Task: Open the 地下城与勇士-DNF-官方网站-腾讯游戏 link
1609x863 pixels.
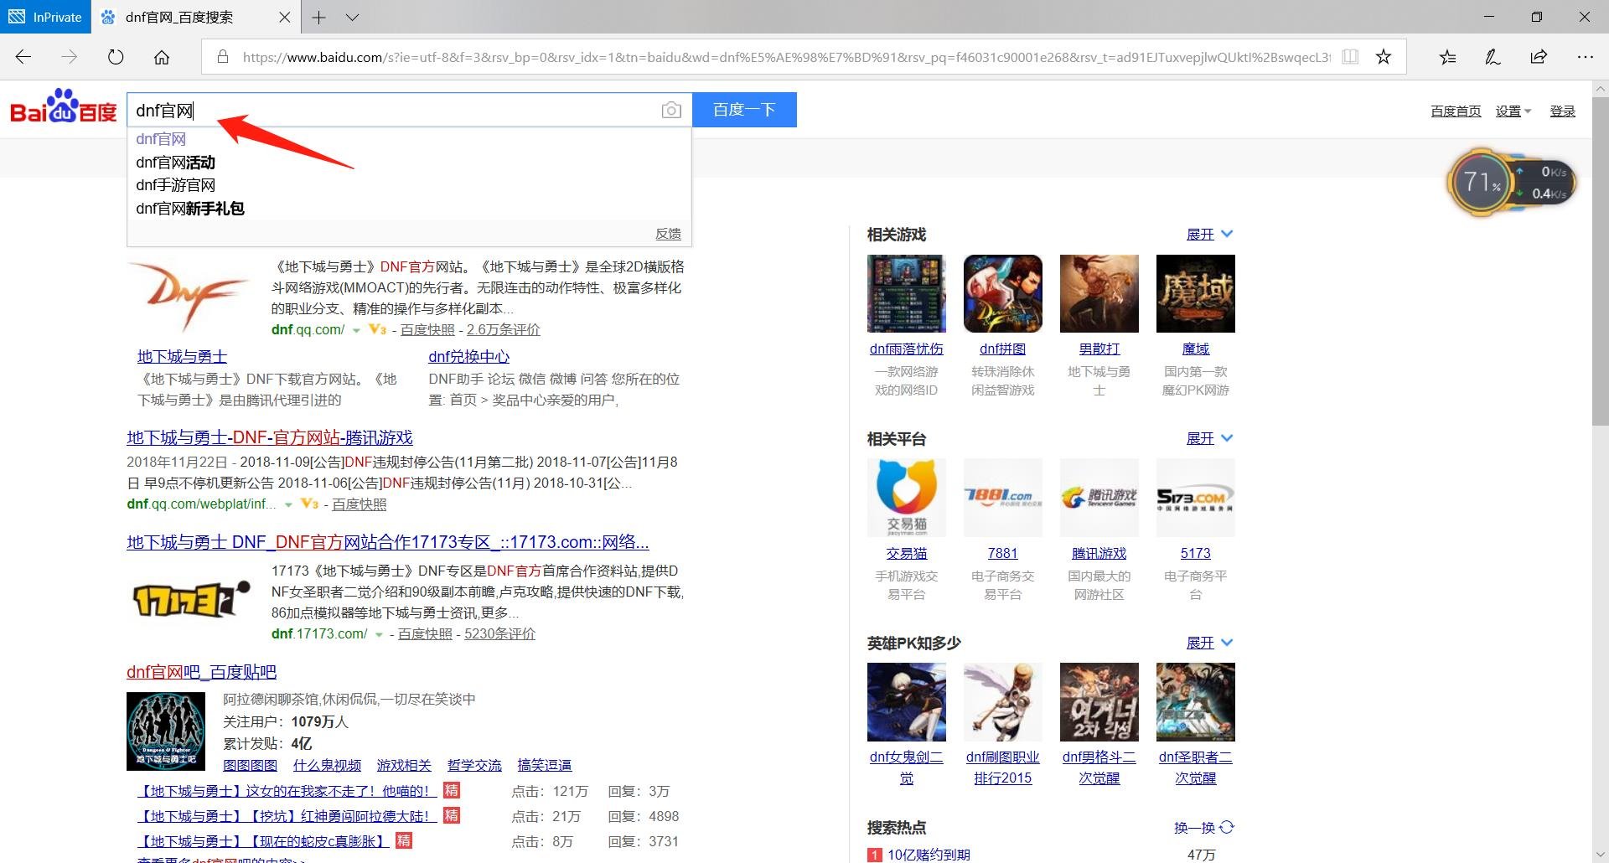Action: (269, 437)
